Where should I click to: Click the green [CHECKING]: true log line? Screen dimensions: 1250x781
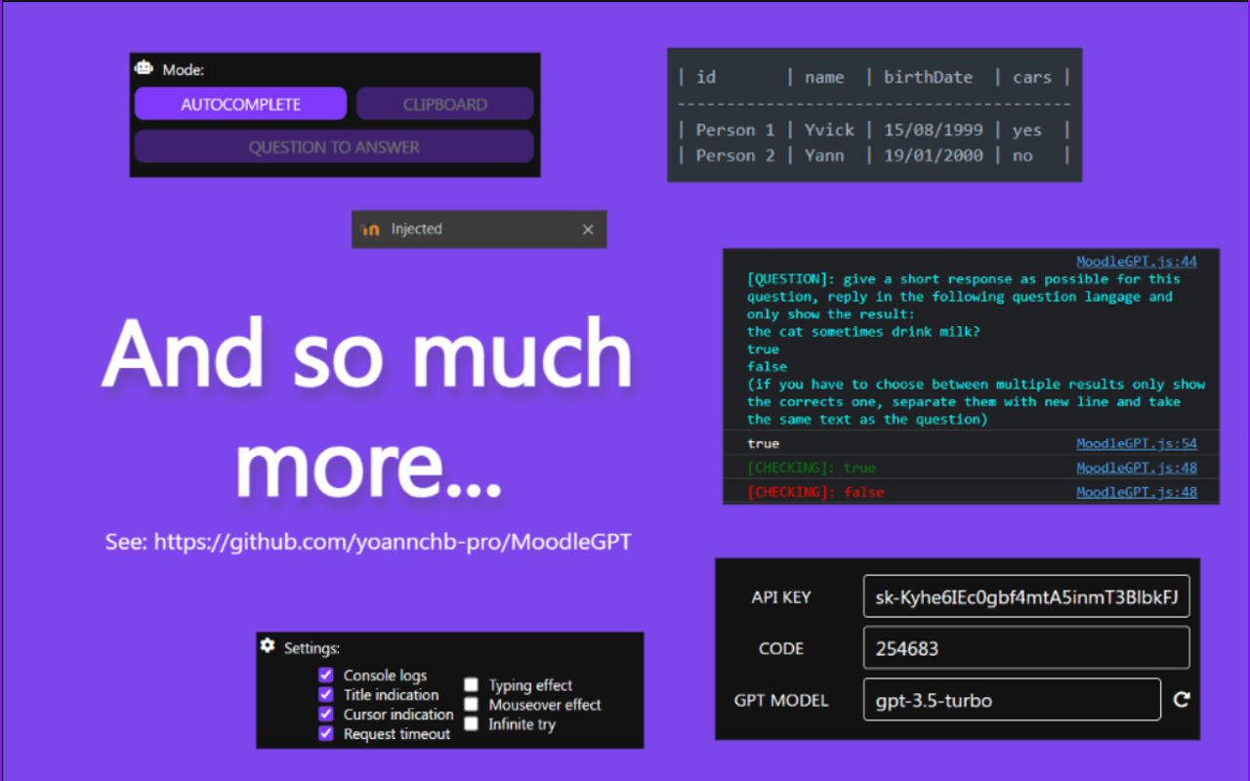coord(811,468)
